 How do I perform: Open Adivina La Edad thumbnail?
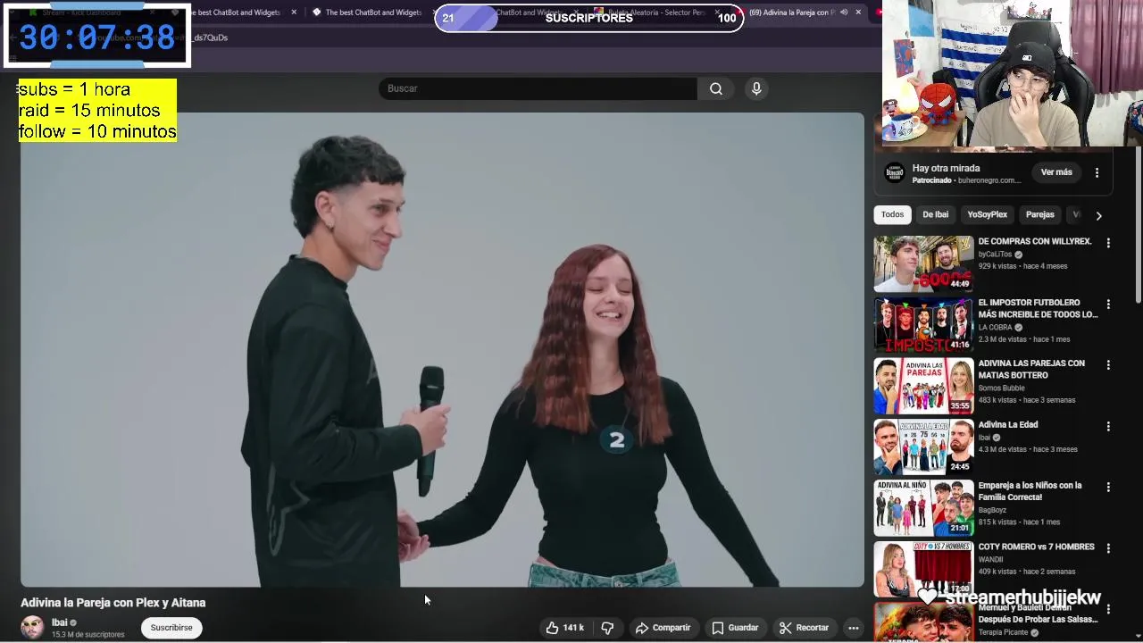point(923,447)
